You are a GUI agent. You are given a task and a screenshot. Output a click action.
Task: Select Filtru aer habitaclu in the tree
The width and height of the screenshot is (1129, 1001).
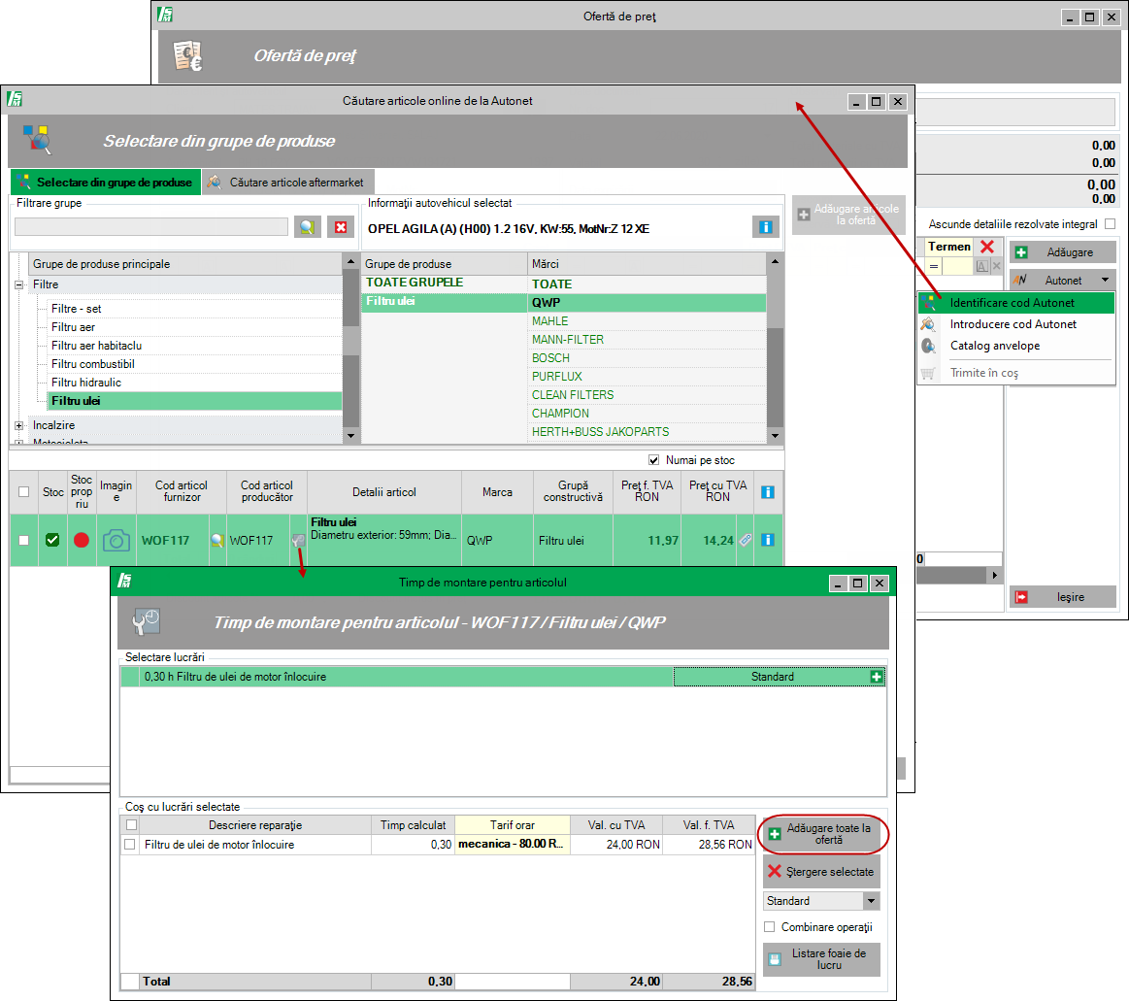pyautogui.click(x=96, y=346)
